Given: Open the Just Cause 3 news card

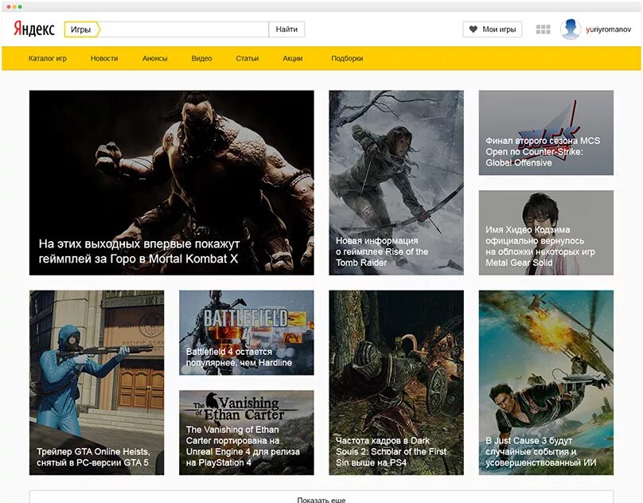Looking at the screenshot, I should click(546, 382).
